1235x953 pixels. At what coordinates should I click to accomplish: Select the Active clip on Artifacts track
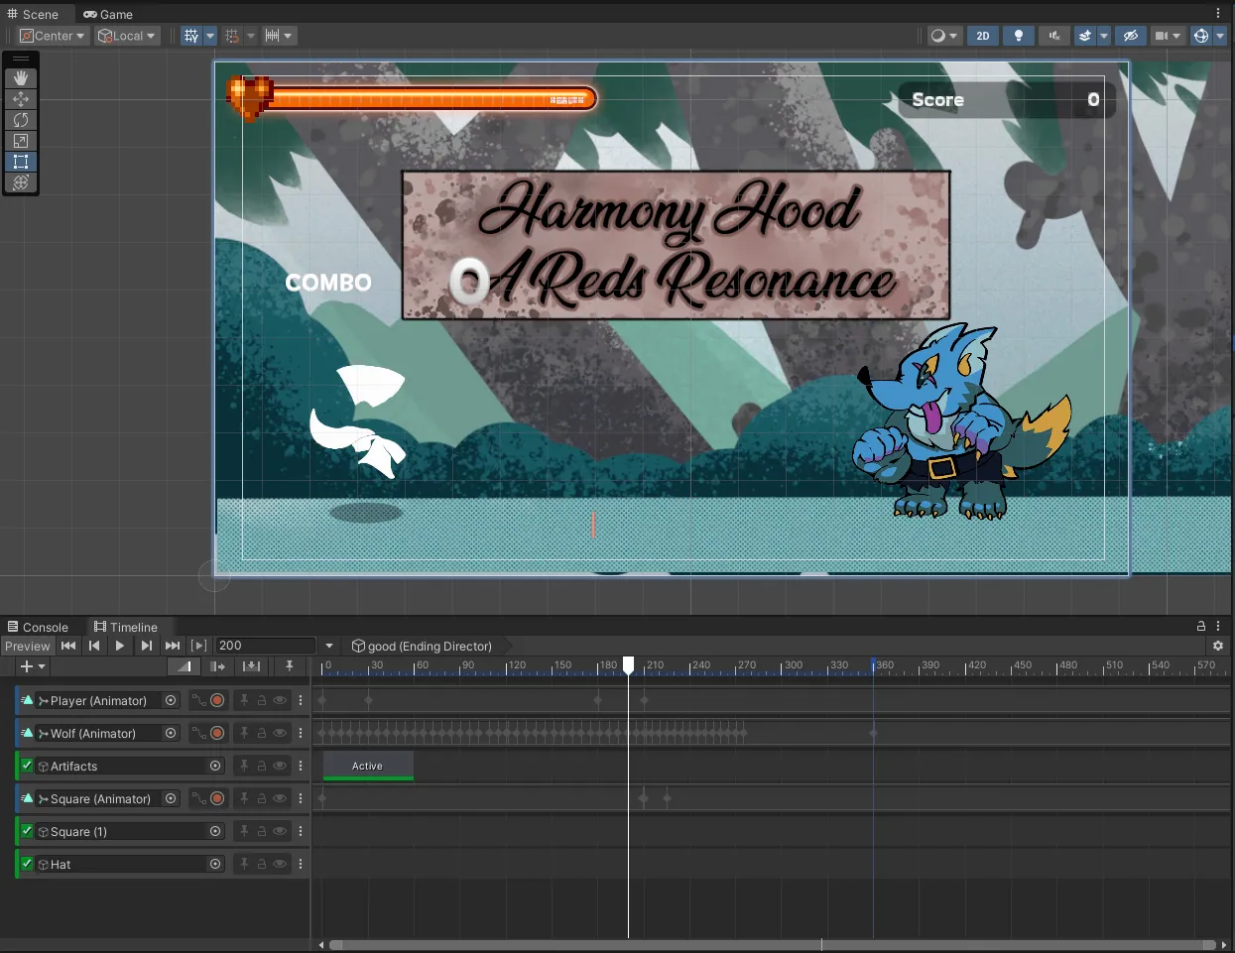click(368, 766)
